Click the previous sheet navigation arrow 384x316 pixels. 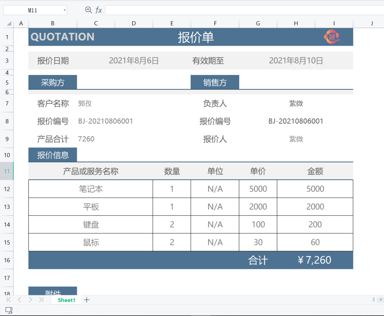pyautogui.click(x=19, y=299)
